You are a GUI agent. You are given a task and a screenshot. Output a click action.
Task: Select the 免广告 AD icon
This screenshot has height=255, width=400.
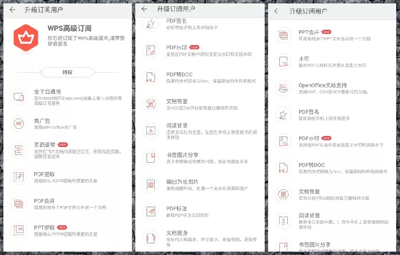coord(19,124)
